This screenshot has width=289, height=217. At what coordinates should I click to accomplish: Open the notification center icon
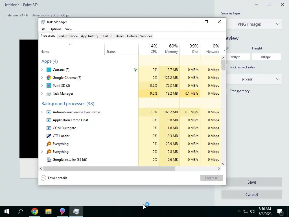point(280,211)
